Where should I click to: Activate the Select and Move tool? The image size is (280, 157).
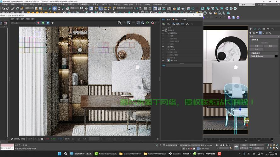[x=54, y=8]
